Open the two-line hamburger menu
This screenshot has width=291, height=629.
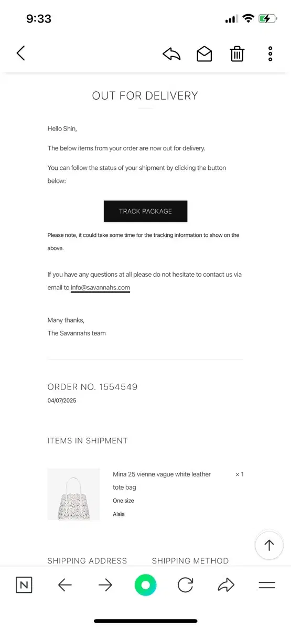click(267, 585)
